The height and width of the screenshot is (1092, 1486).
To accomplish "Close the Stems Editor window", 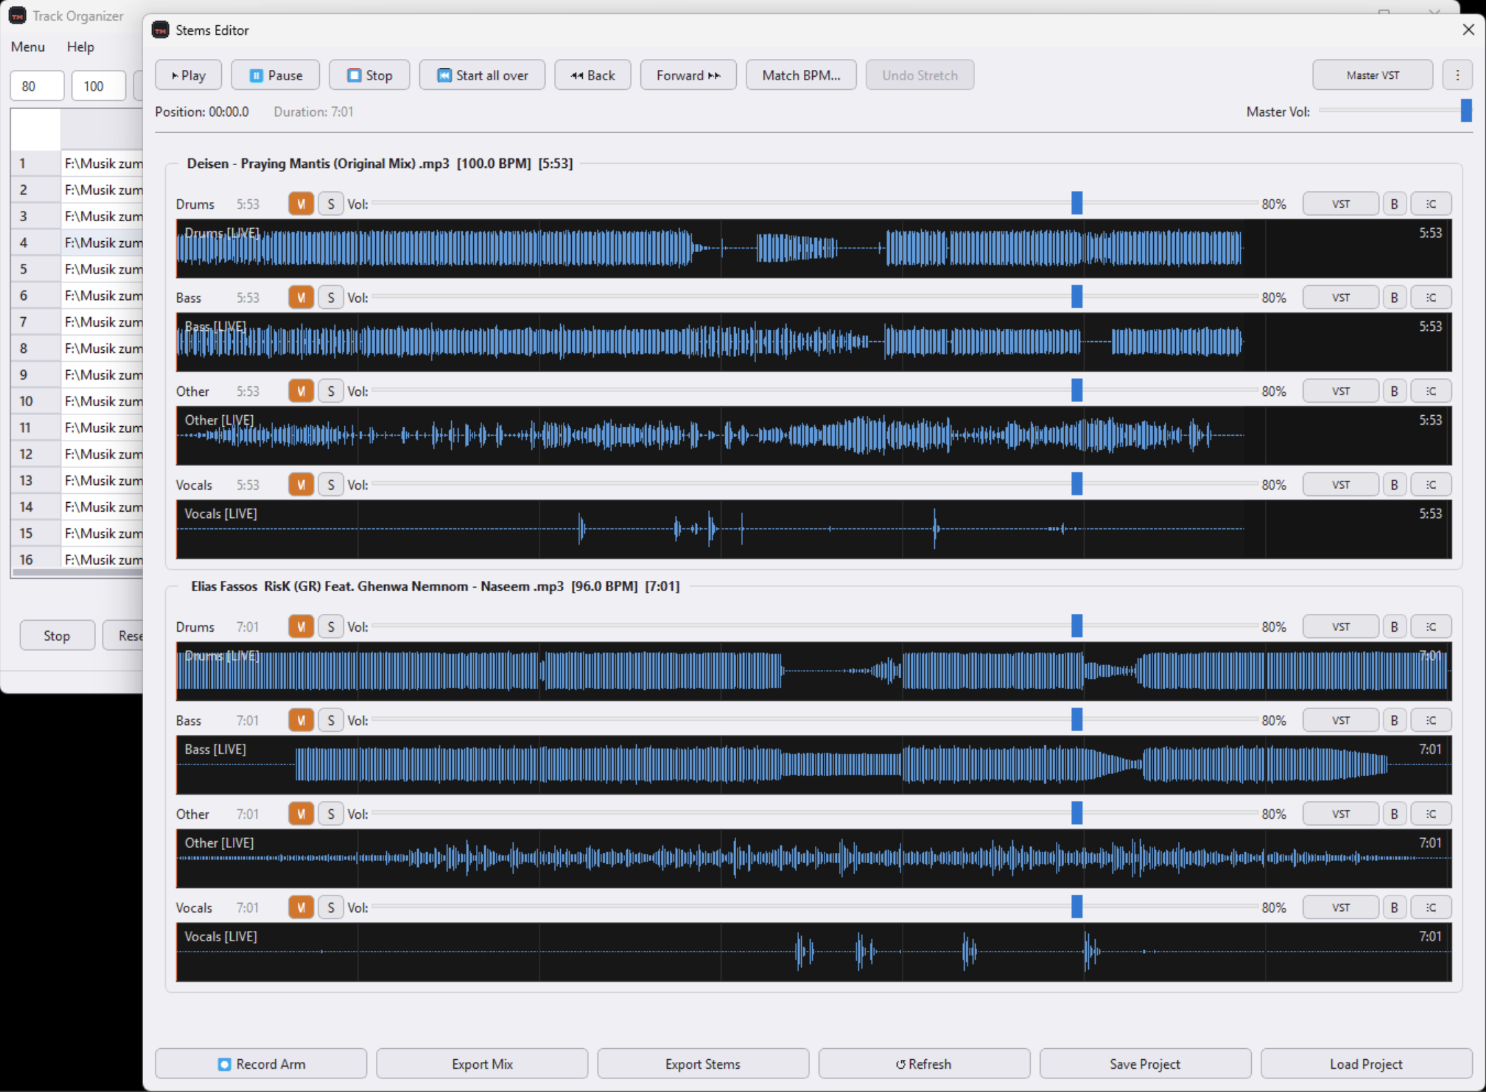I will pos(1468,29).
